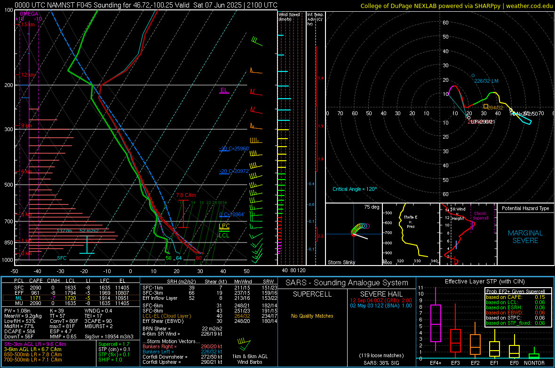Image resolution: width=555 pixels, height=368 pixels.
Task: Click the -20 C=20972' height label
Action: pyautogui.click(x=234, y=171)
